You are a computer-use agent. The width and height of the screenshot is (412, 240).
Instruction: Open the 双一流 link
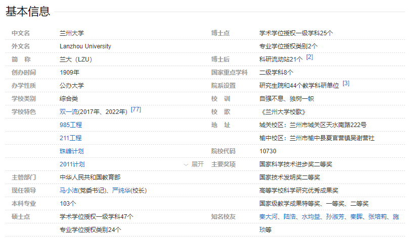[x=68, y=112]
